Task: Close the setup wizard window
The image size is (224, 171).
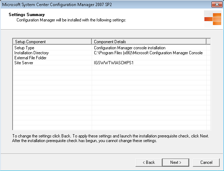Action: tap(217, 5)
